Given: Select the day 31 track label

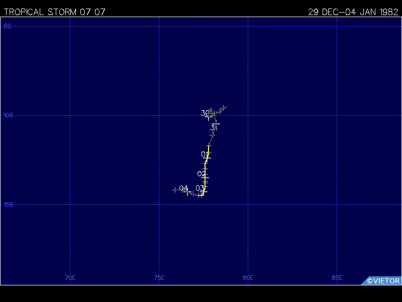Looking at the screenshot, I should click(214, 128).
